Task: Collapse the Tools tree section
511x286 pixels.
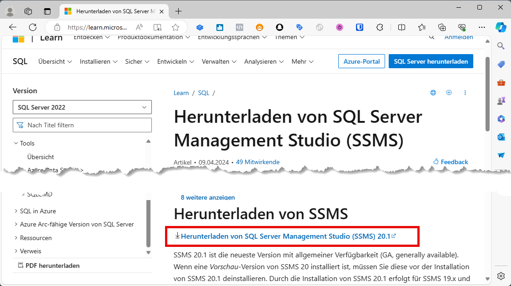Action: (x=16, y=143)
